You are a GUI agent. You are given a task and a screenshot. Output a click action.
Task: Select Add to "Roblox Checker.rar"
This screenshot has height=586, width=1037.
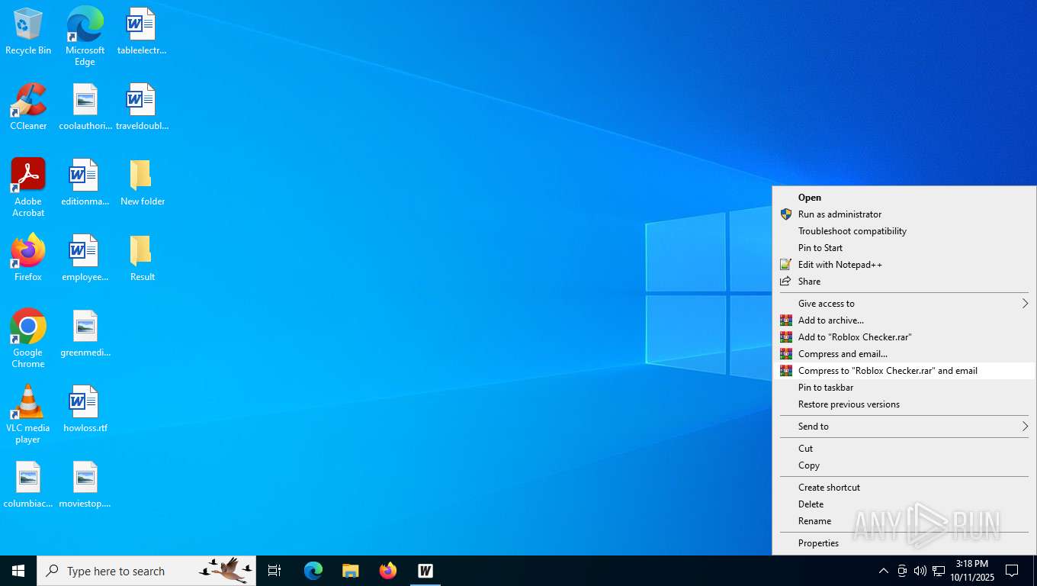pyautogui.click(x=904, y=337)
